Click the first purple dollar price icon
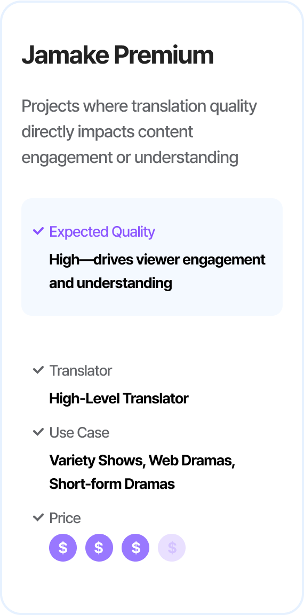The width and height of the screenshot is (304, 615). (62, 548)
